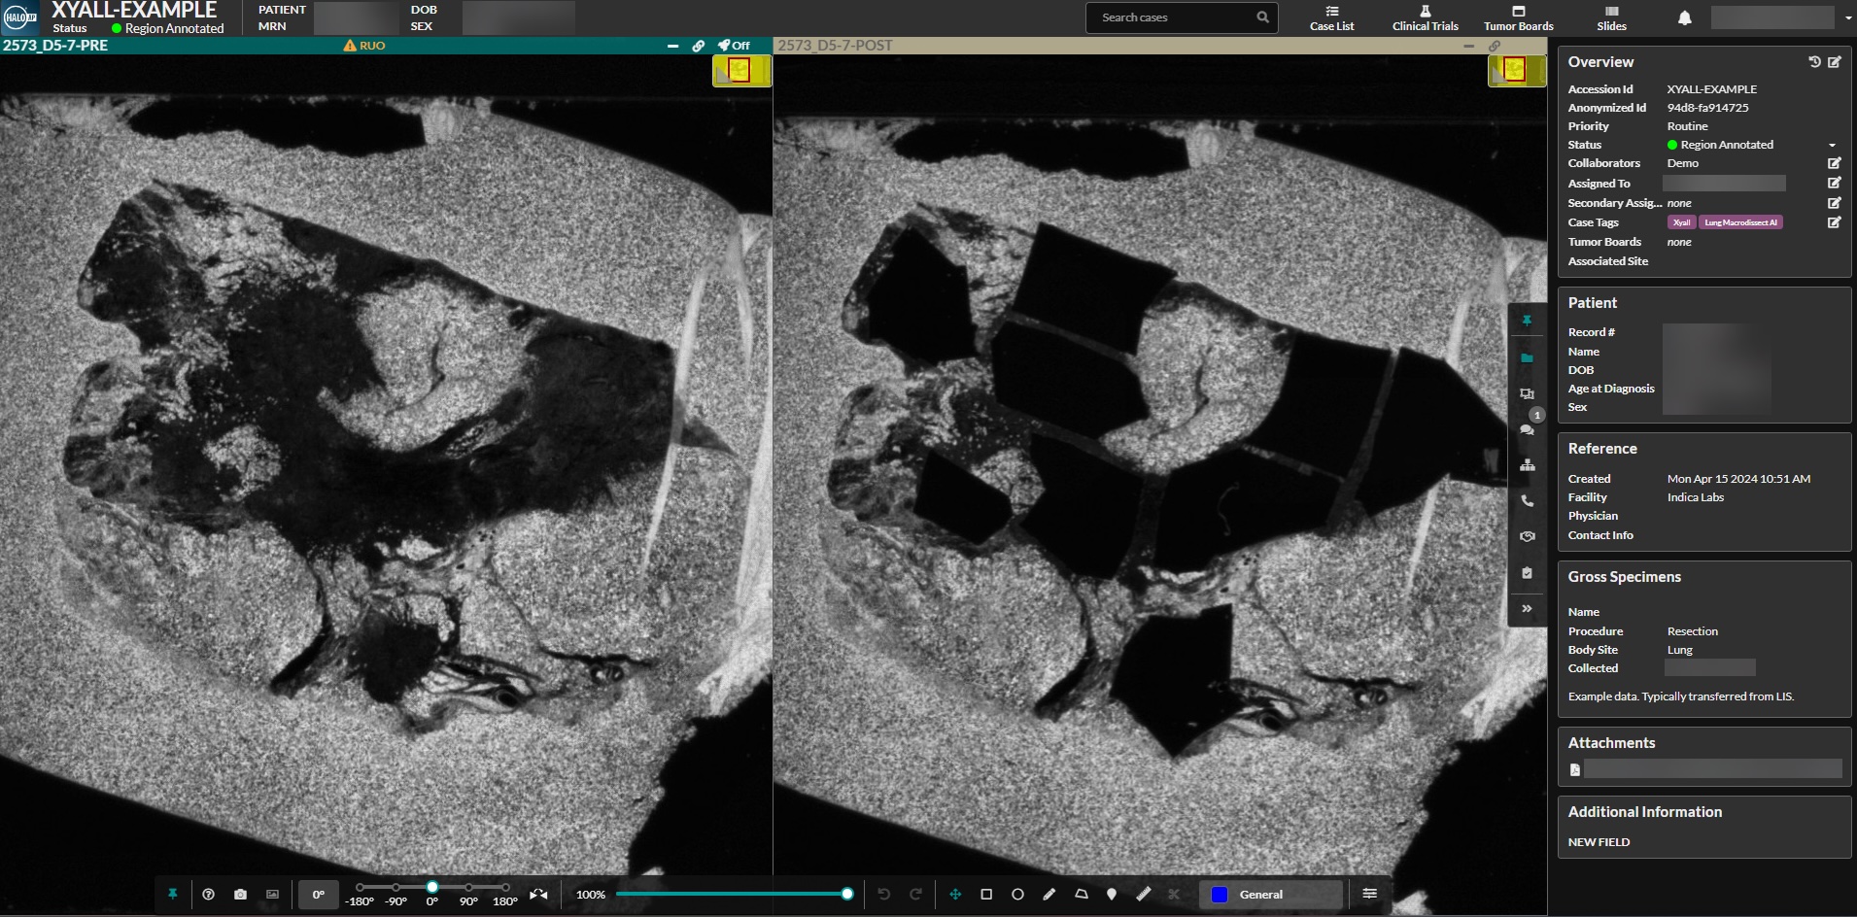Choose the ruler measurement tool
1857x917 pixels.
[1144, 894]
